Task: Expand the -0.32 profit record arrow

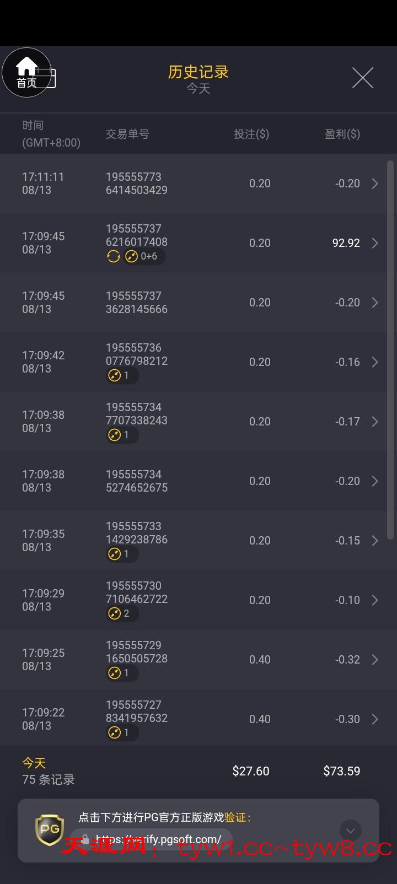Action: coord(375,660)
